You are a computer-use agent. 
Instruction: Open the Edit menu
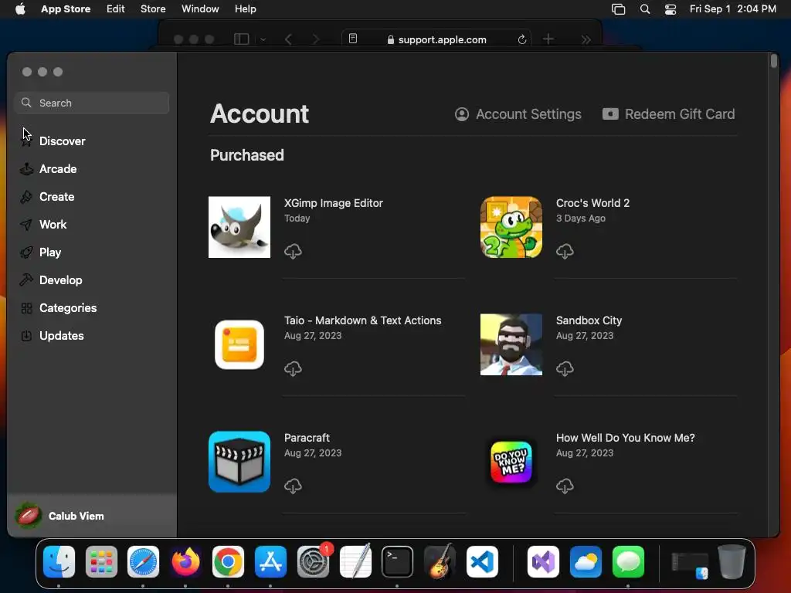click(x=116, y=9)
